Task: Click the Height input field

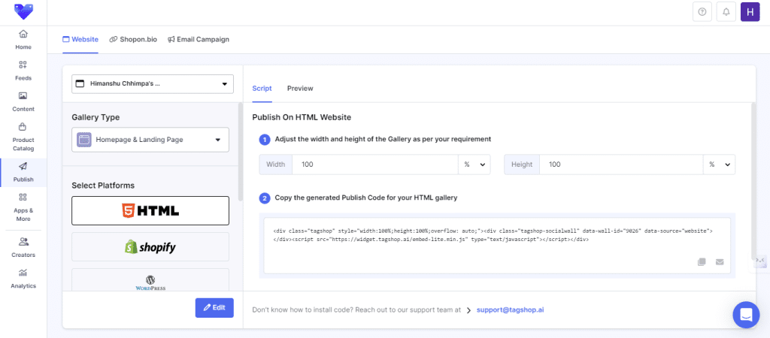Action: tap(620, 164)
